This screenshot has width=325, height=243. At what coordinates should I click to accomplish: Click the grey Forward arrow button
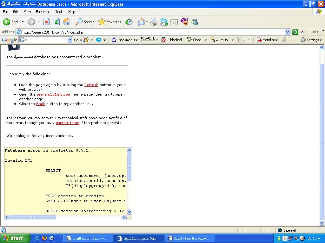[x=31, y=22]
